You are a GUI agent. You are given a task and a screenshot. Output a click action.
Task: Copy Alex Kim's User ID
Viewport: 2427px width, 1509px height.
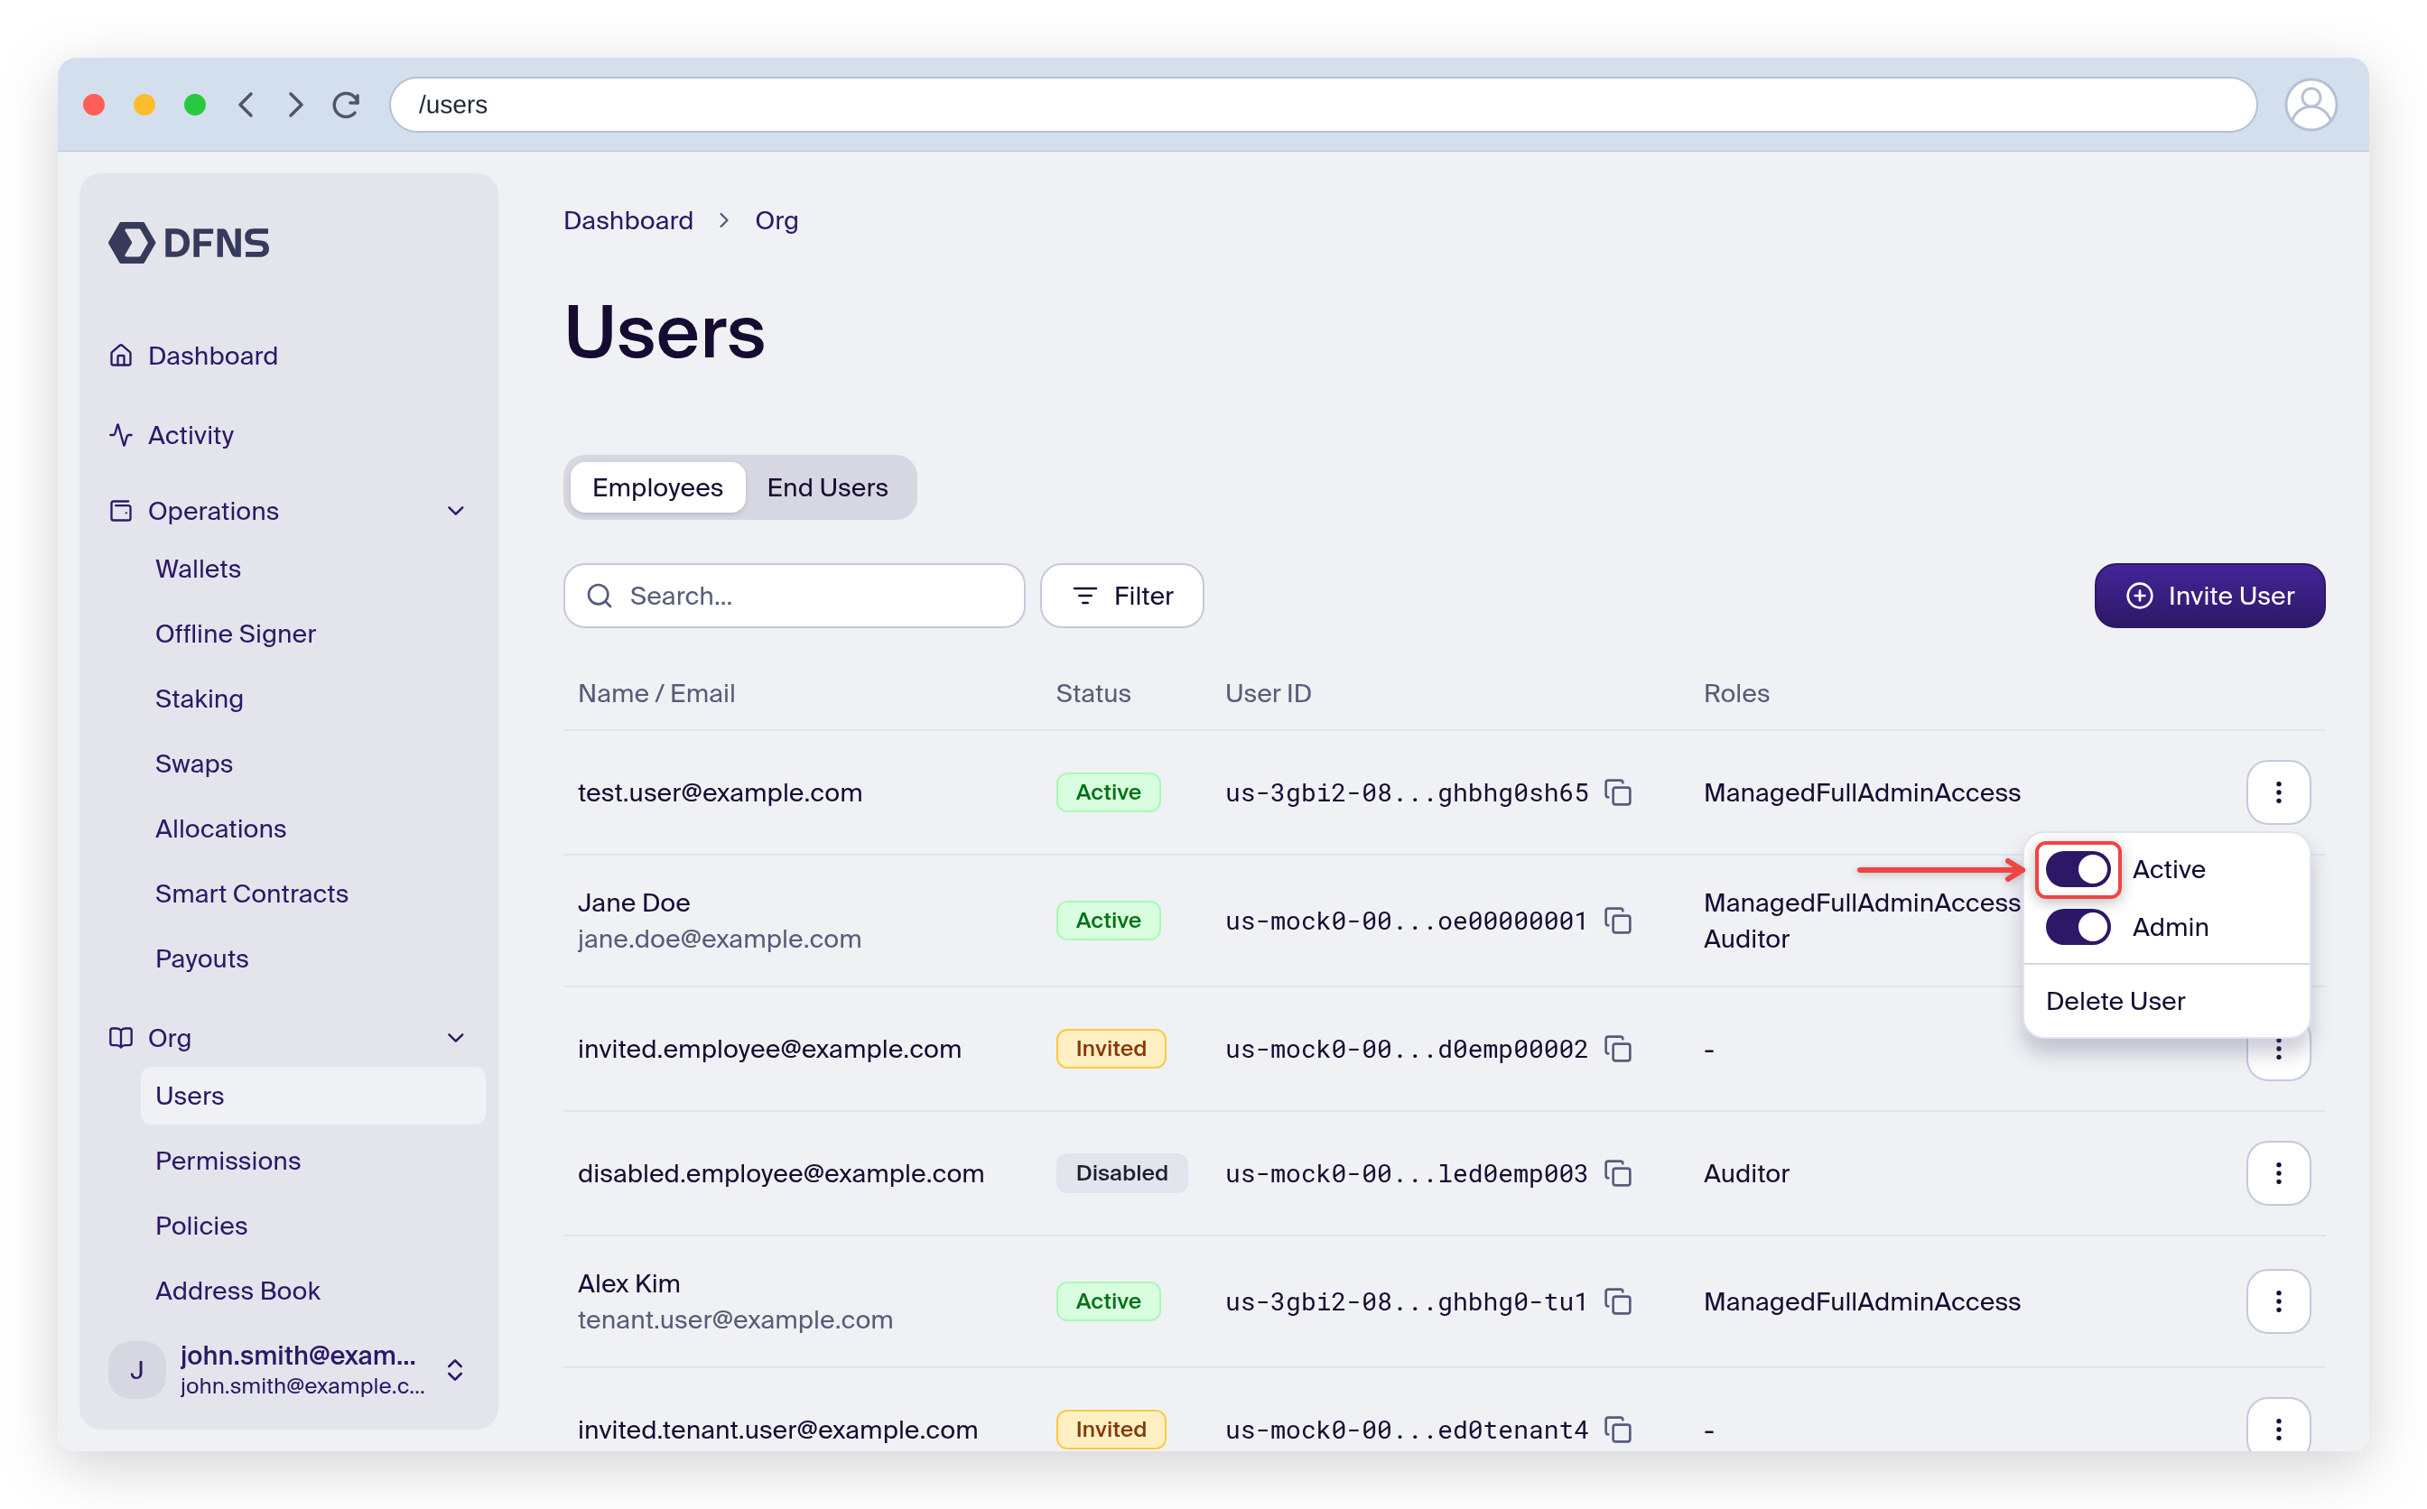pos(1617,1301)
